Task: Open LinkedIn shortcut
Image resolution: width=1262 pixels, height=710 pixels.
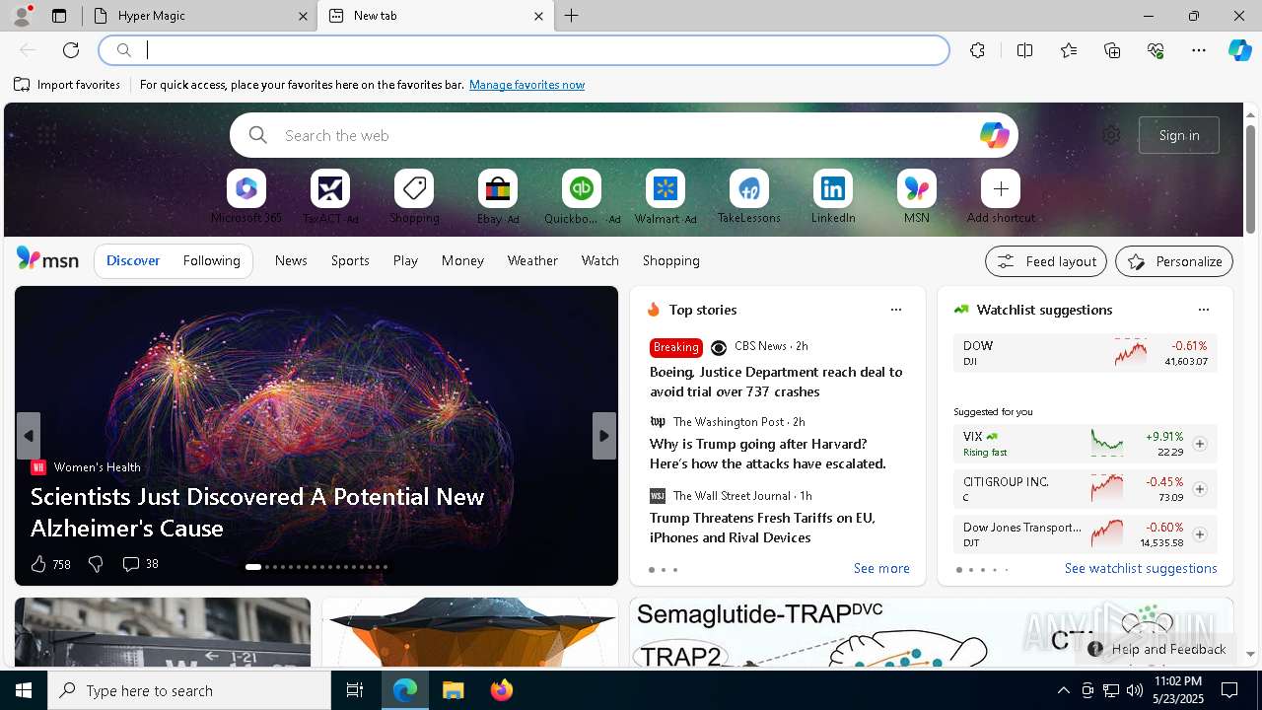Action: coord(833,197)
